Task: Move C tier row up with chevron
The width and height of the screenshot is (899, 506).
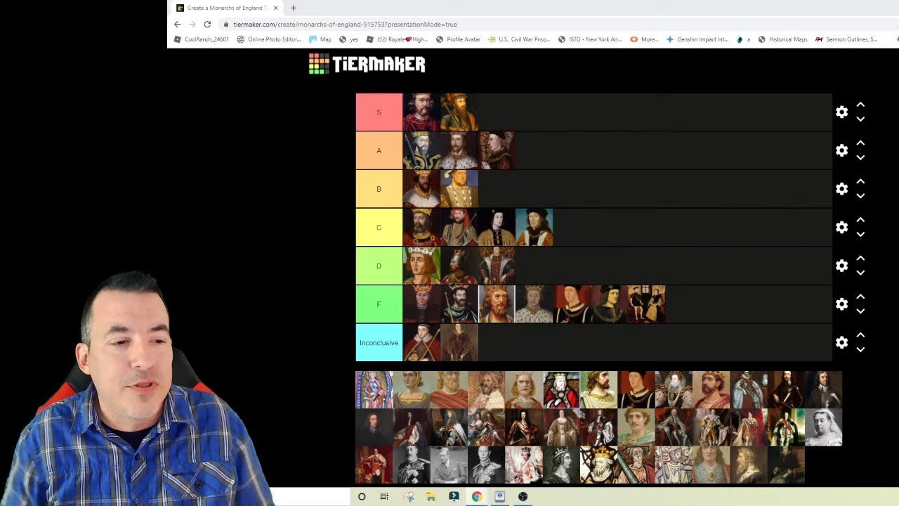Action: (x=860, y=220)
